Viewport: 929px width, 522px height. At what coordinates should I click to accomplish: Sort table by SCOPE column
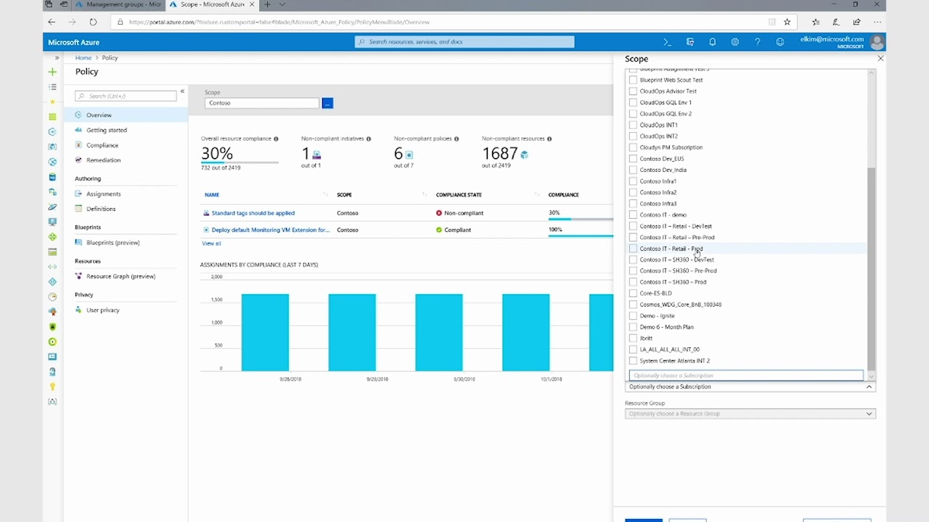(x=344, y=194)
